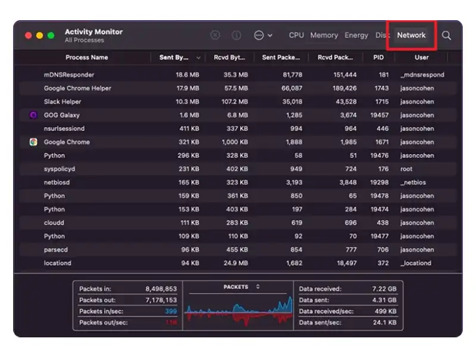Click the _netbios user cell
The width and height of the screenshot is (476, 357).
[413, 182]
